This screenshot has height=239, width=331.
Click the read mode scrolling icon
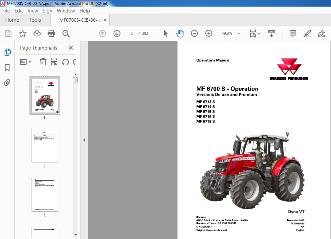point(271,33)
